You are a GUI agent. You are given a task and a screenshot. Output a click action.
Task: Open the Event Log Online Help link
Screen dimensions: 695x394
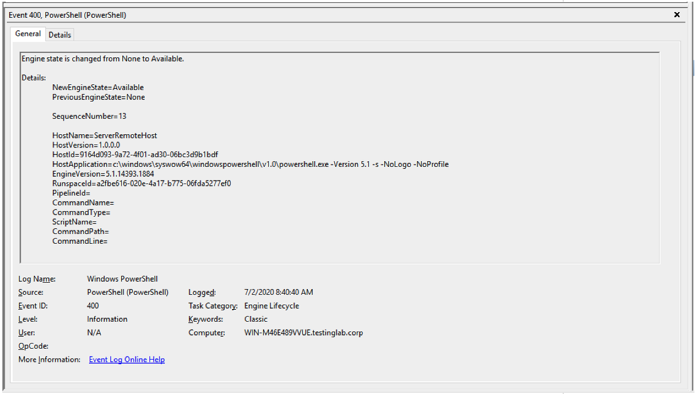(126, 360)
